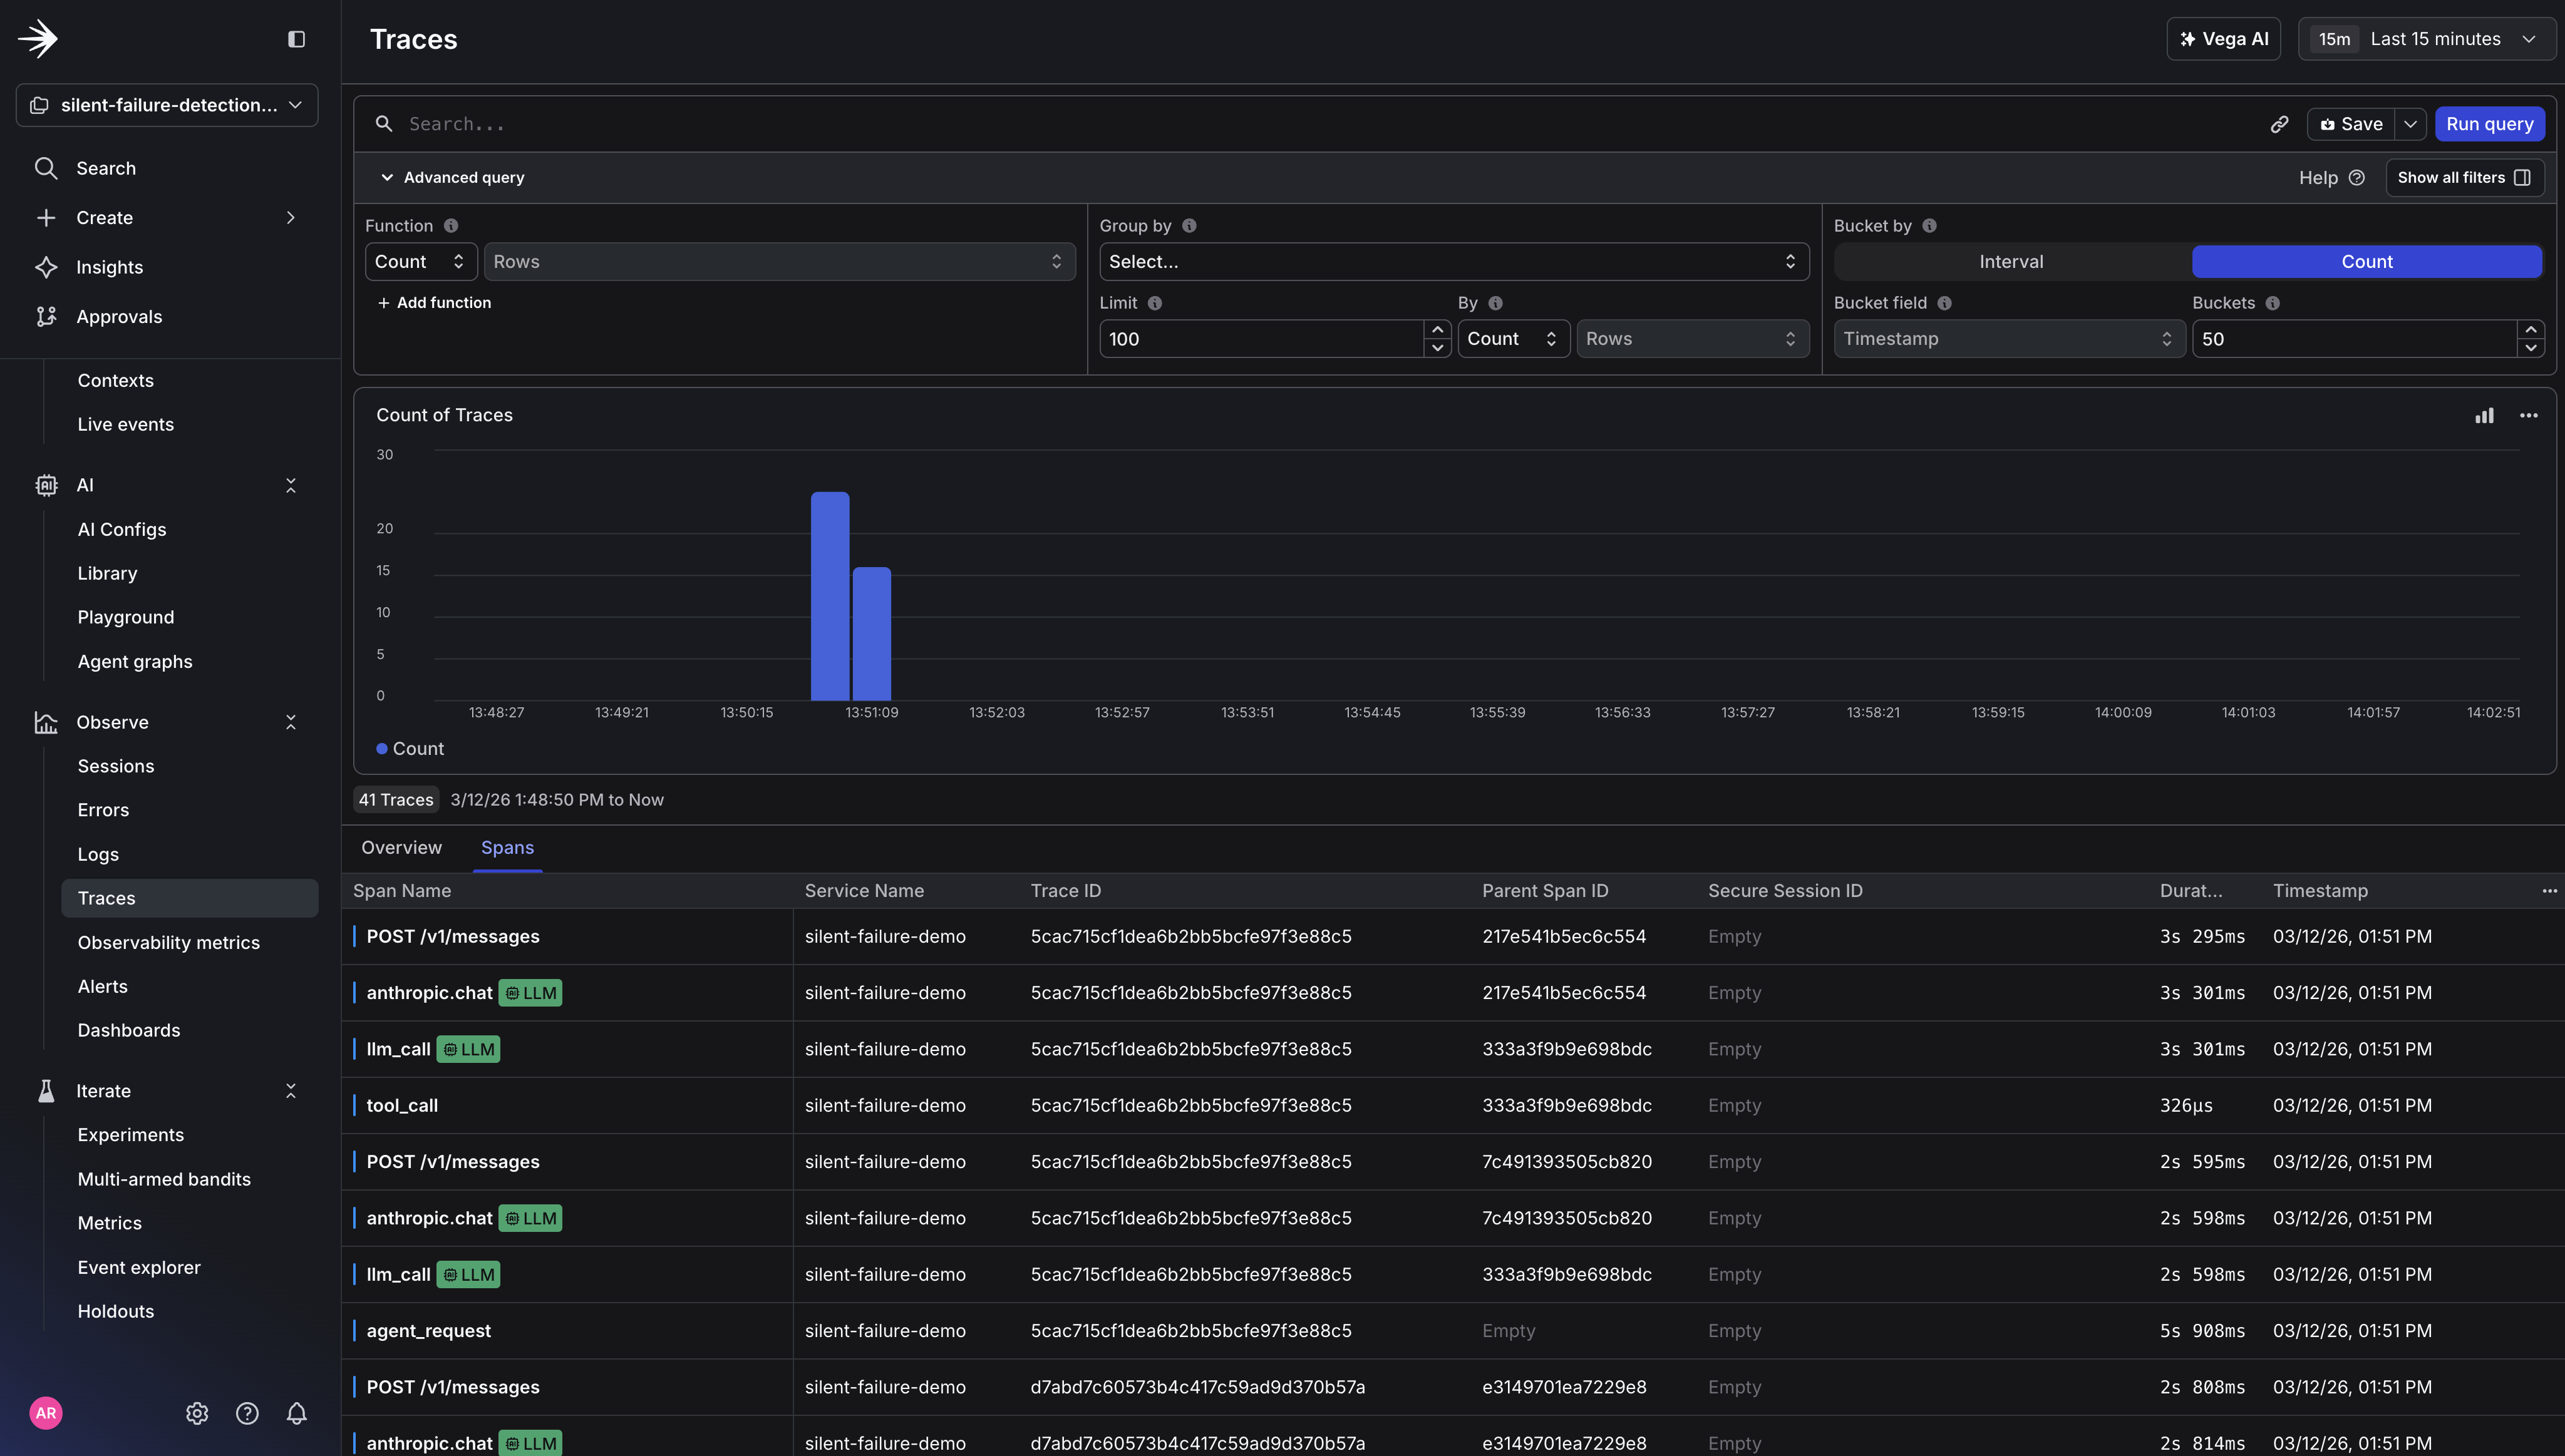Switch to the Overview tab
Screen dimensions: 2565x1456
401,847
